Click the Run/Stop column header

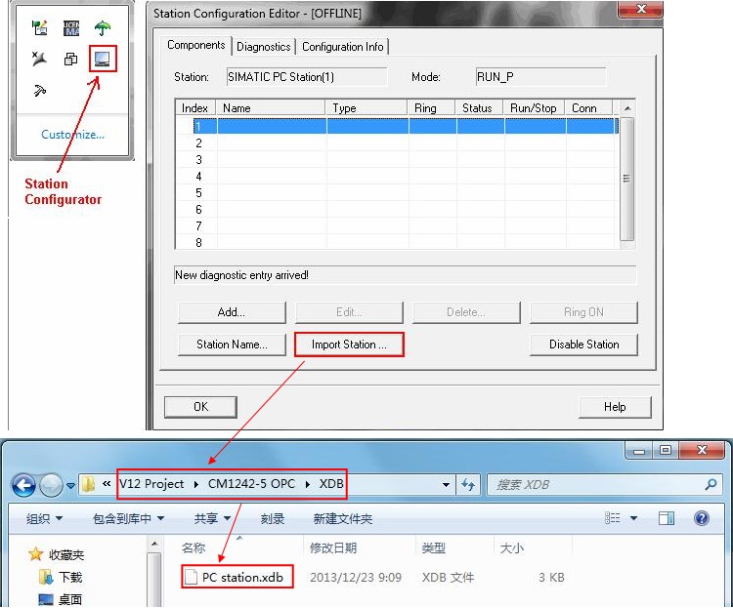pyautogui.click(x=534, y=108)
